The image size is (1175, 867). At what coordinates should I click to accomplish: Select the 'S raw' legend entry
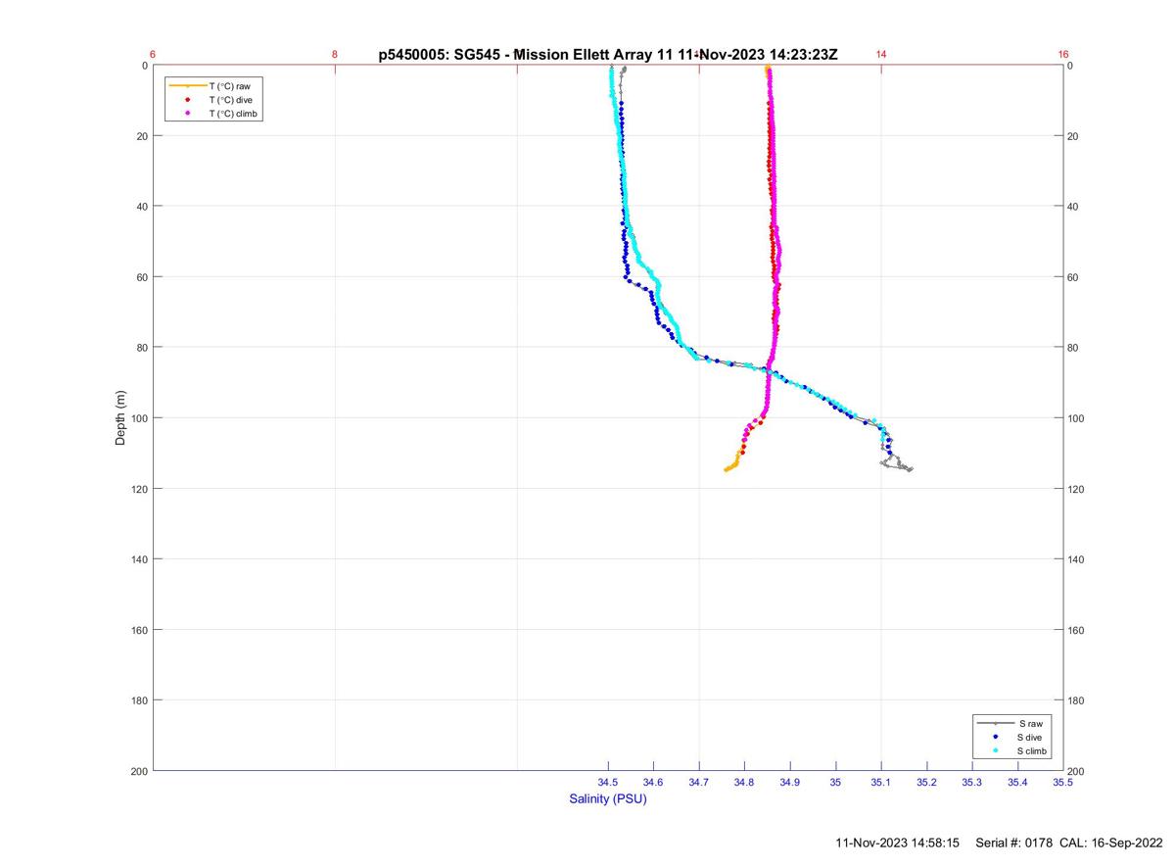[1029, 723]
